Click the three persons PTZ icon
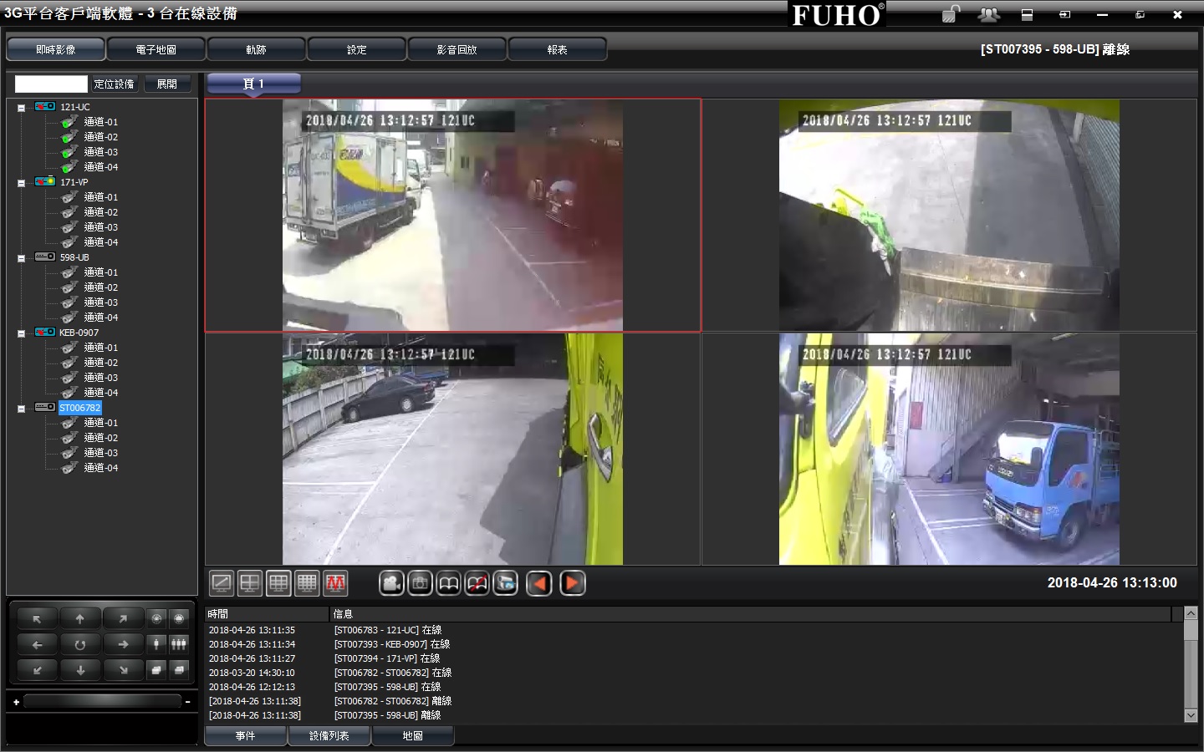The width and height of the screenshot is (1204, 752). [178, 644]
